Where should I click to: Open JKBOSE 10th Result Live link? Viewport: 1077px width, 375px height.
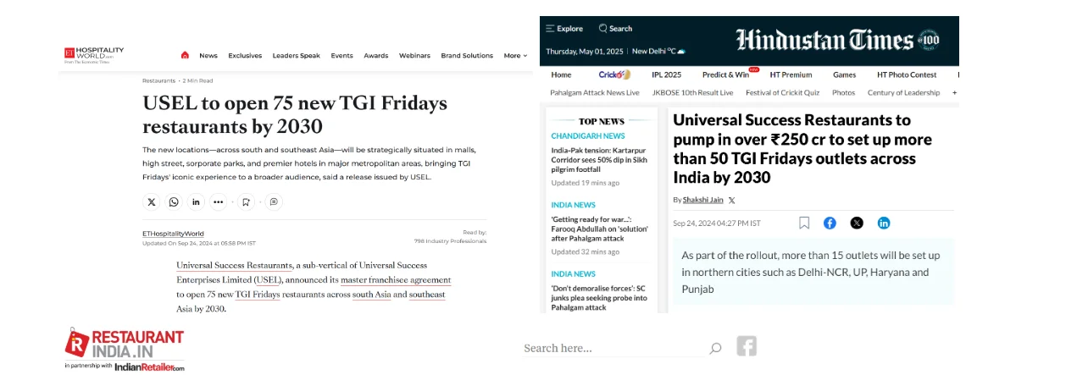[x=693, y=92]
